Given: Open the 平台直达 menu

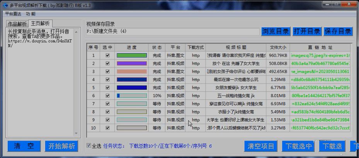Looking at the screenshot, I should tap(14, 13).
